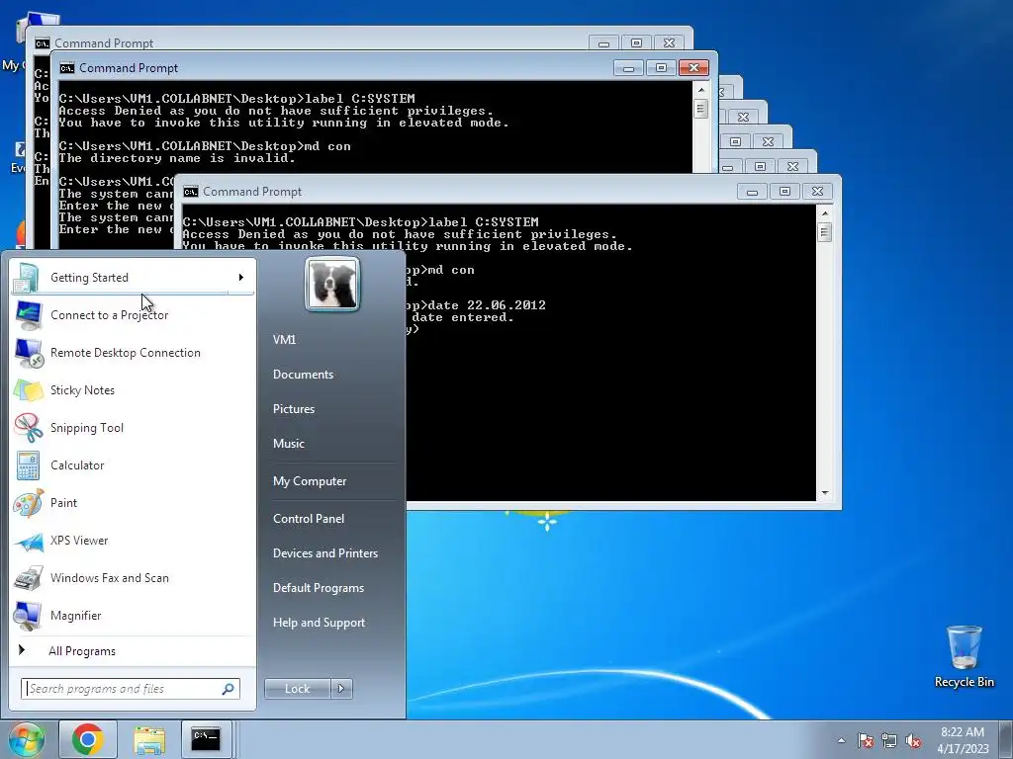Viewport: 1013px width, 759px height.
Task: Open Getting Started from Start menu
Action: tap(133, 278)
